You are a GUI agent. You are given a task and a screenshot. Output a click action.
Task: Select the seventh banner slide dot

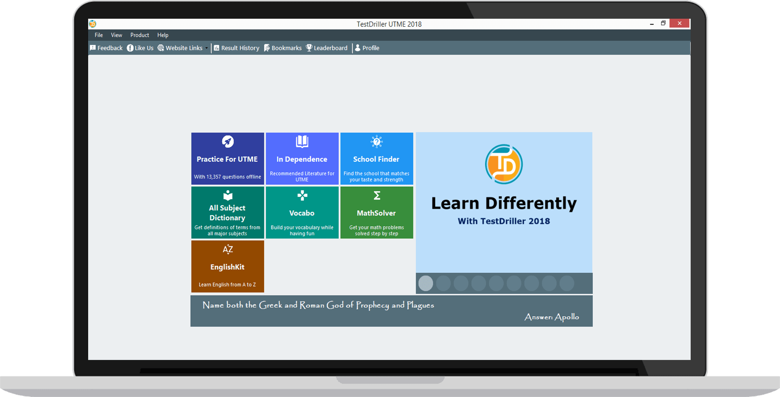coord(532,283)
